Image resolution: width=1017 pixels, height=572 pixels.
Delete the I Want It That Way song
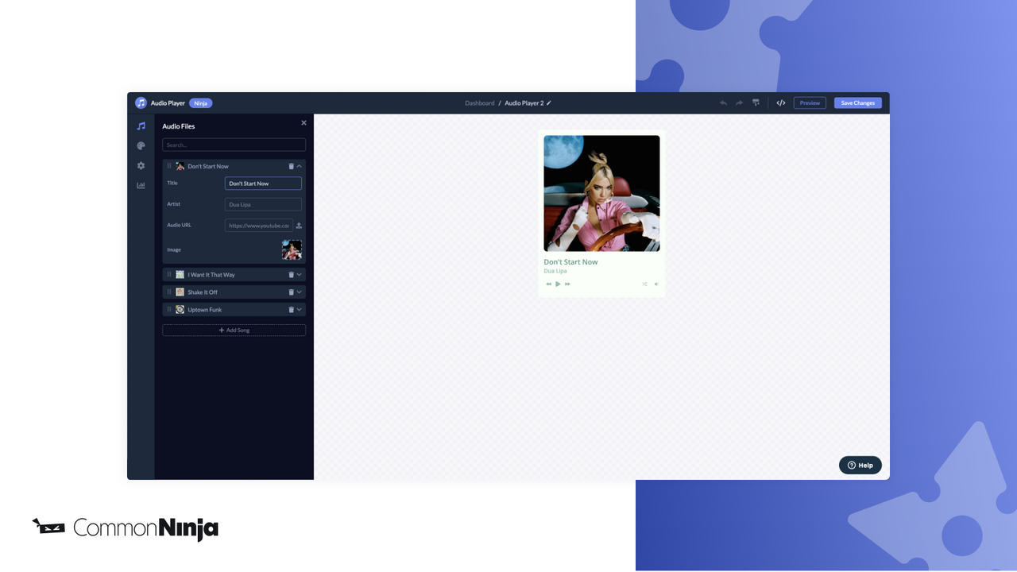click(291, 274)
